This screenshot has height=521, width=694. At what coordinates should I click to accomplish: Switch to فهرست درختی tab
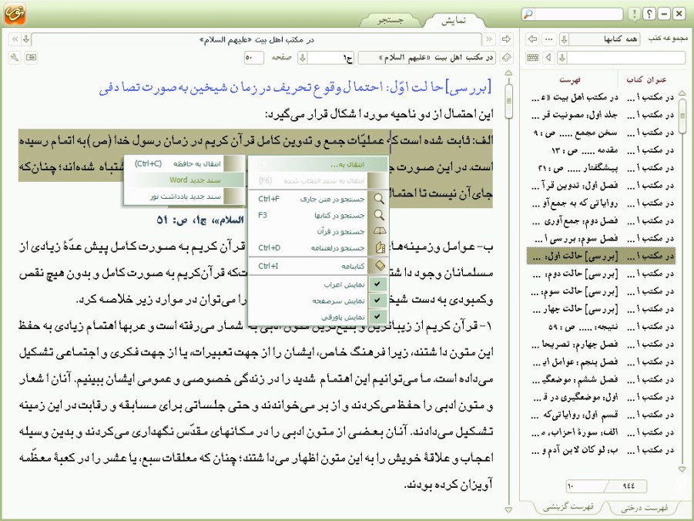[644, 508]
